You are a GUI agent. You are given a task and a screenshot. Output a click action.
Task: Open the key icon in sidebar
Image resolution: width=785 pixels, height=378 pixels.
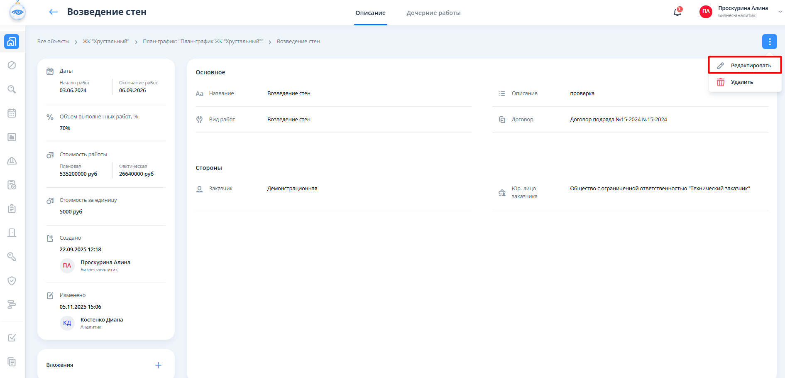click(12, 257)
